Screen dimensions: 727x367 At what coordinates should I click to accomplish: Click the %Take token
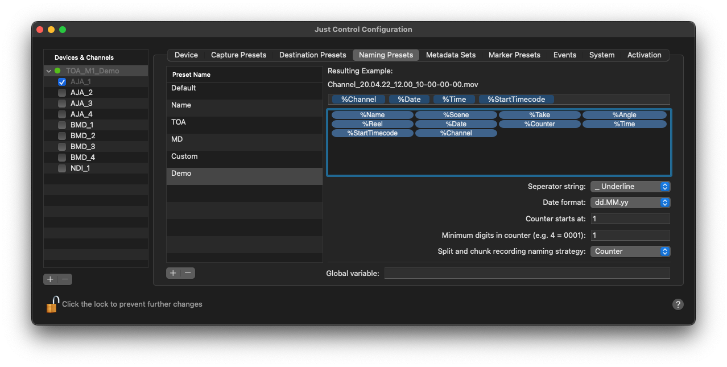[x=540, y=115]
